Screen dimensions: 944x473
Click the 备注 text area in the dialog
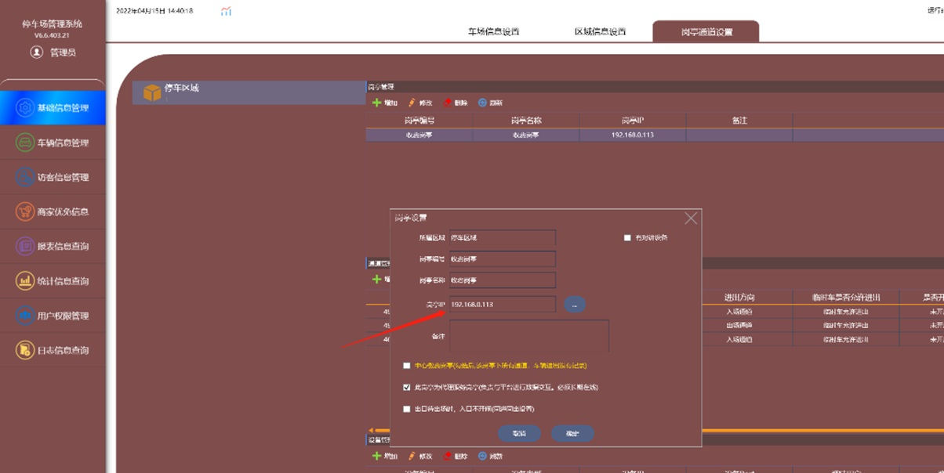click(x=529, y=336)
